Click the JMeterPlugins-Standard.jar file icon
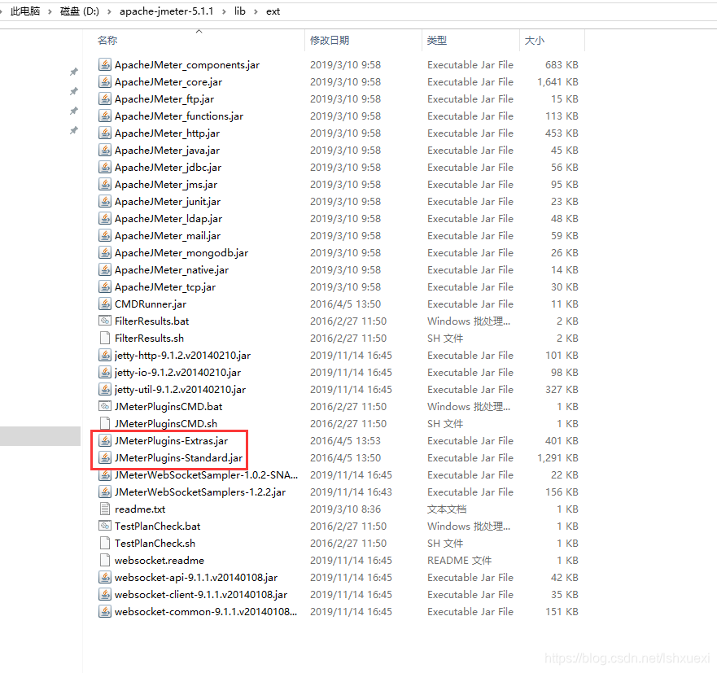 (105, 457)
